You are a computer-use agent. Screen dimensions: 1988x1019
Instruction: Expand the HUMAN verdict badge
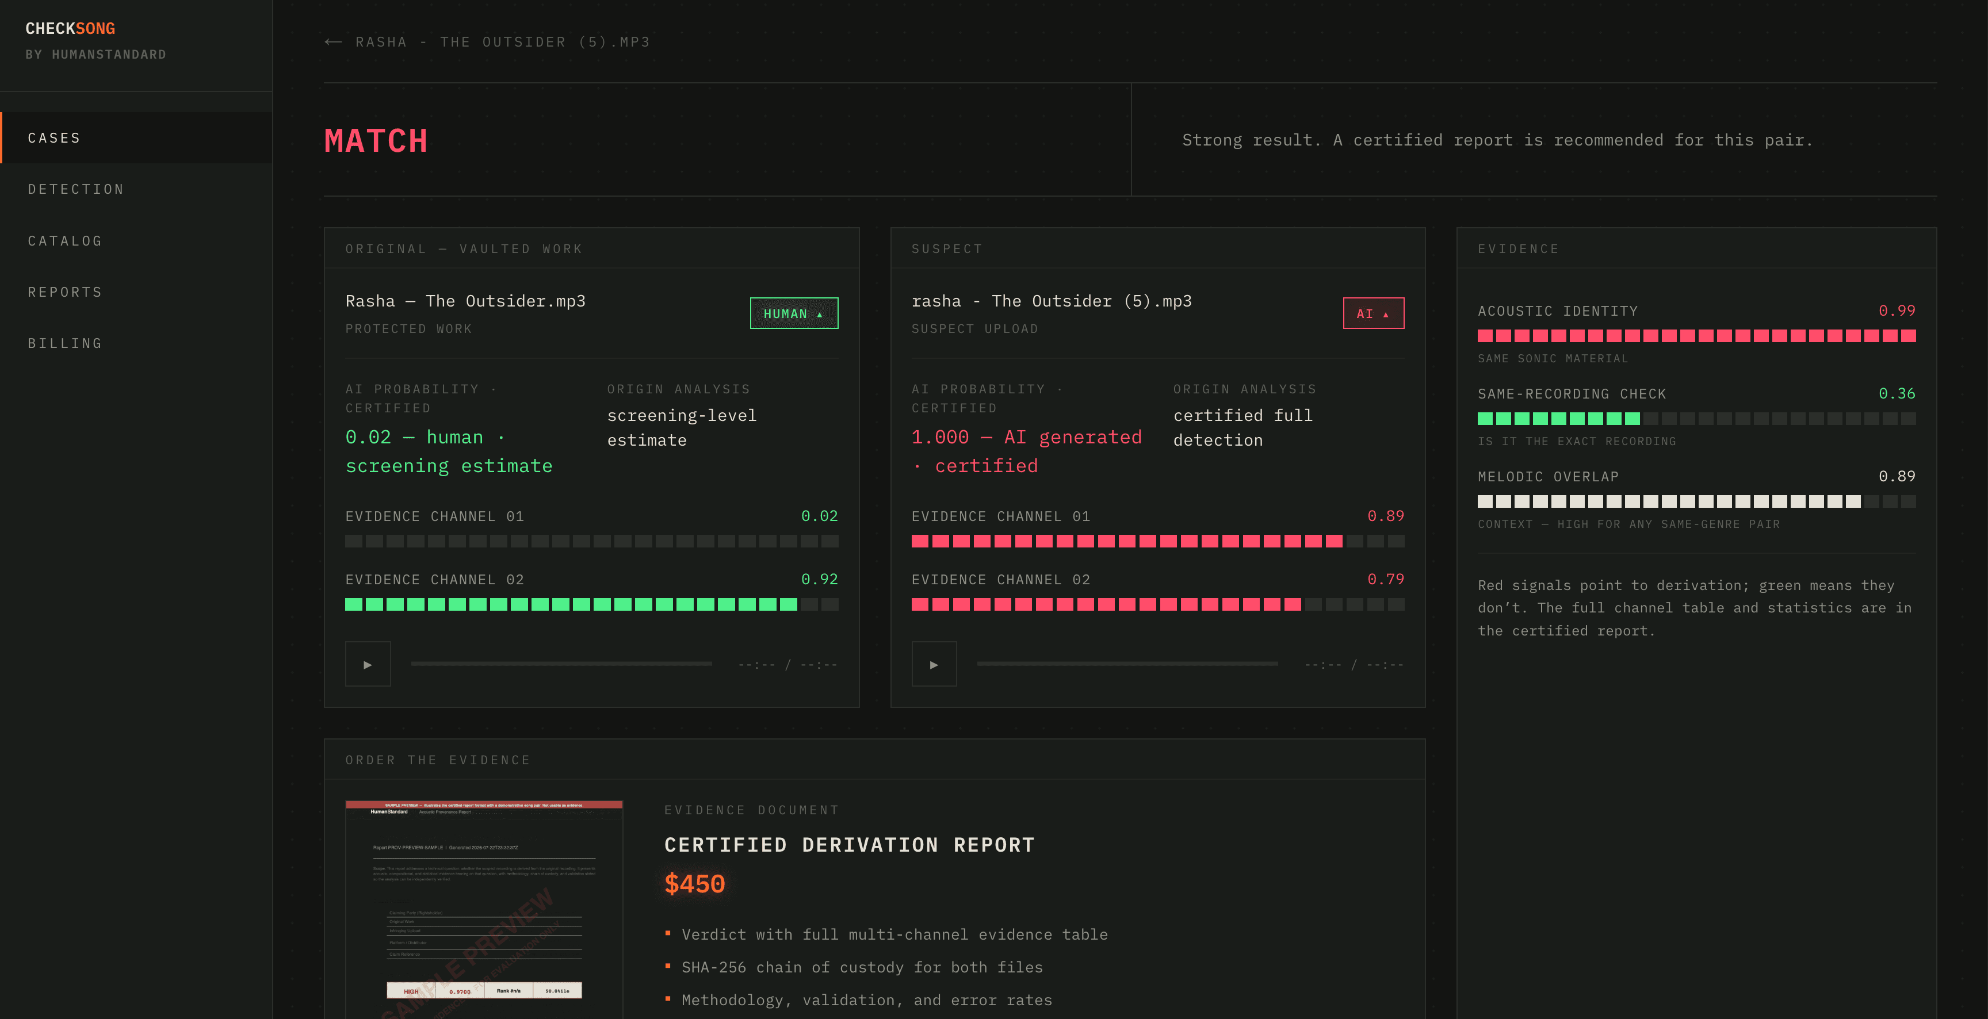pos(793,313)
